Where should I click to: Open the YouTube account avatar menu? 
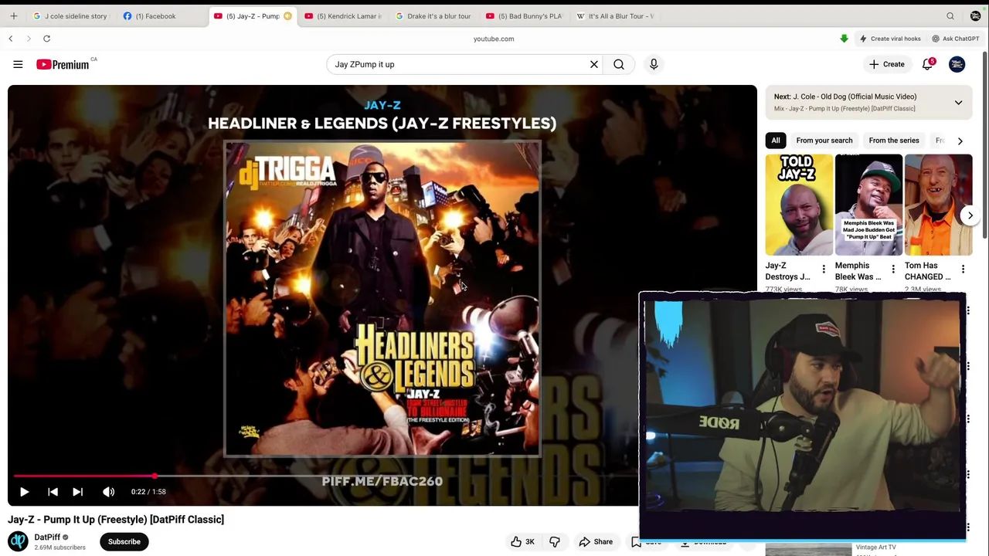tap(957, 64)
